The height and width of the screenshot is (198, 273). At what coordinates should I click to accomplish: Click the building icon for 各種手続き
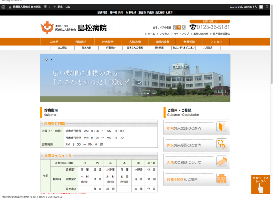point(221,178)
